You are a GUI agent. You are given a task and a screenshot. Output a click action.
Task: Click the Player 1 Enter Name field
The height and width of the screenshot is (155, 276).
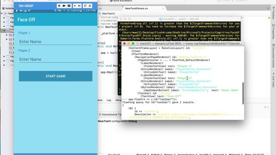coord(56,42)
